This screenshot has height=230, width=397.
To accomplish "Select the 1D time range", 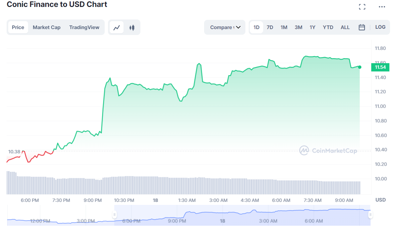I will point(257,27).
